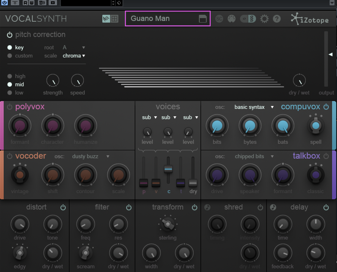Screen dimensions: 337x272
Task: Open the vocoder dusty buzz osc dropdown
Action: click(91, 156)
